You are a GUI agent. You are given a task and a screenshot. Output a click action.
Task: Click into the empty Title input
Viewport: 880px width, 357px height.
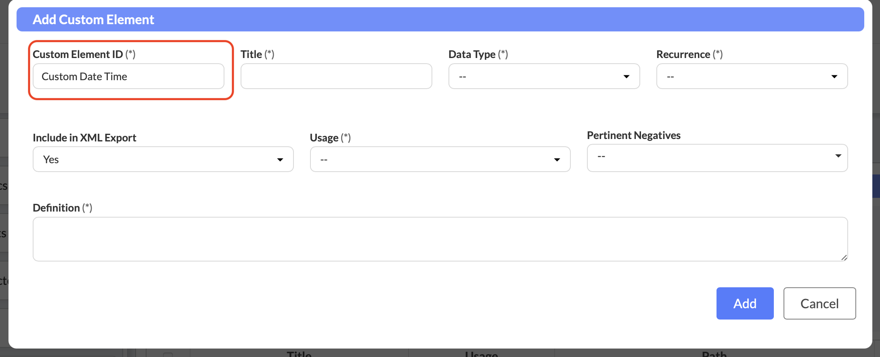pyautogui.click(x=336, y=77)
